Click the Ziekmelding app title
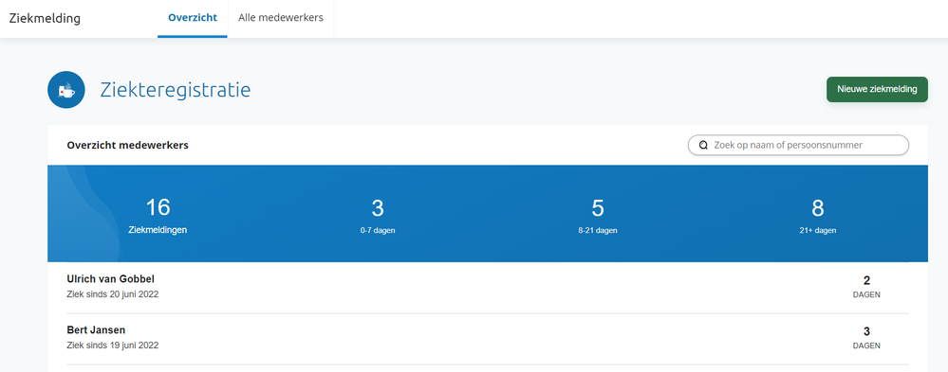 45,18
